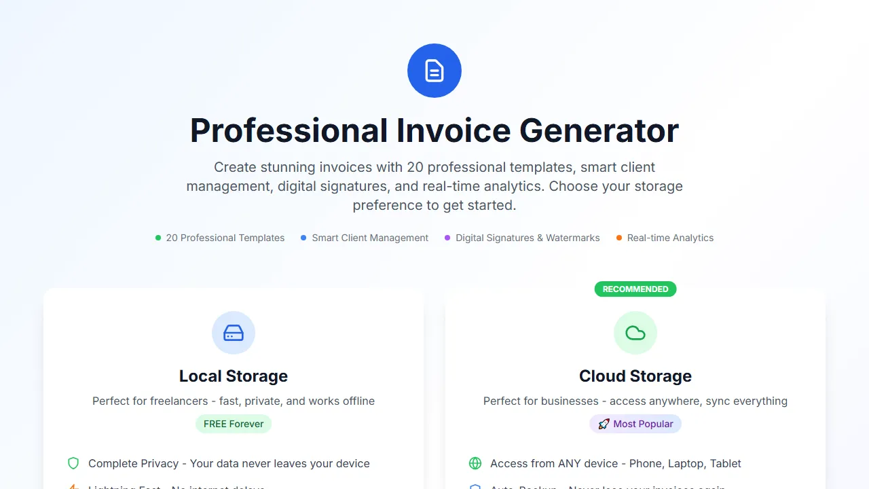Image resolution: width=869 pixels, height=489 pixels.
Task: Click the purple dot before Digital Signatures & Watermarks
Action: pos(447,238)
